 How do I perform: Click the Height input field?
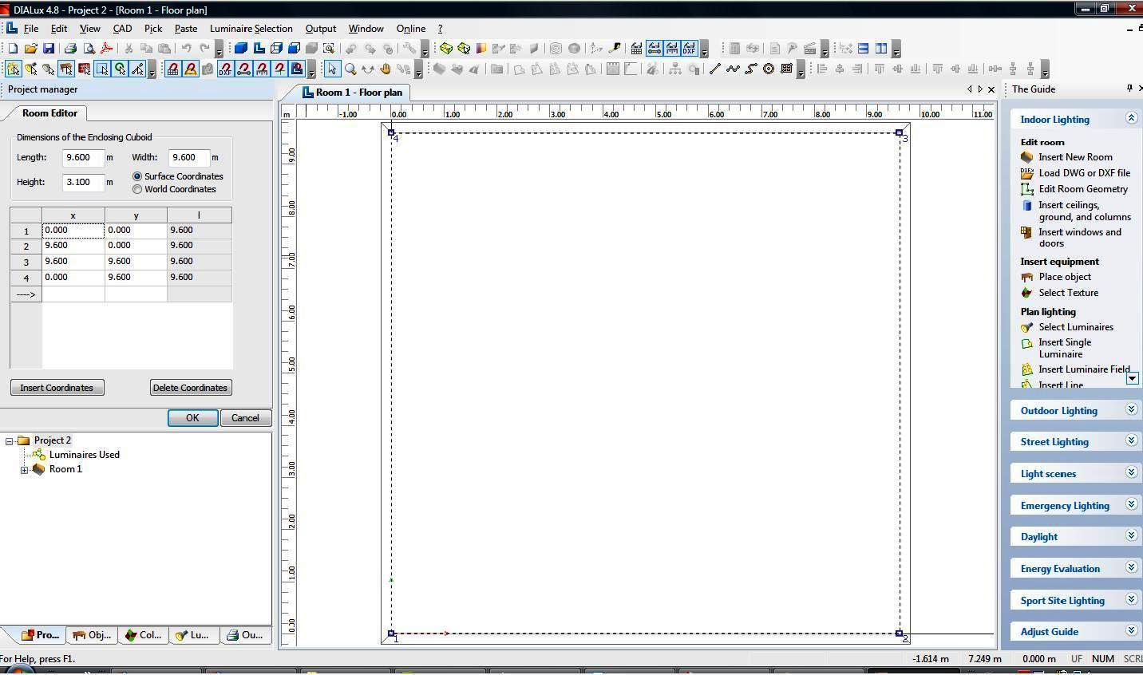pos(83,183)
